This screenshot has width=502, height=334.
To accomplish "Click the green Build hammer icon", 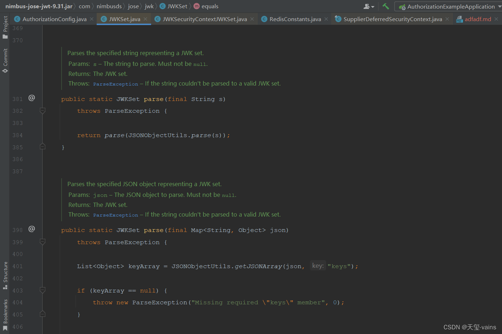I will (386, 6).
